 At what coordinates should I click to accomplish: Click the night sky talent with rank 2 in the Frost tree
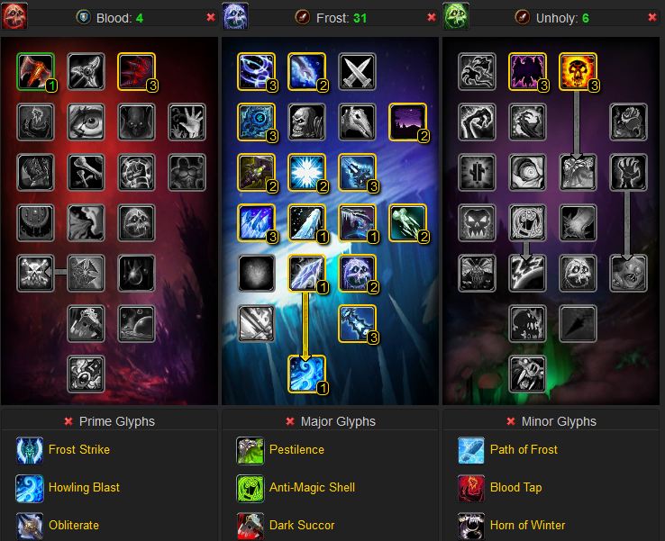(407, 122)
